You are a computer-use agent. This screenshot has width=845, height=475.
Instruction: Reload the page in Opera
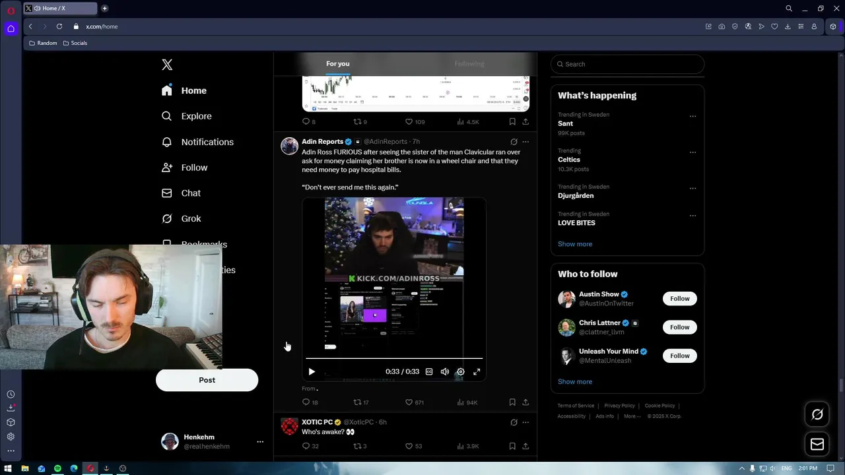pyautogui.click(x=59, y=26)
